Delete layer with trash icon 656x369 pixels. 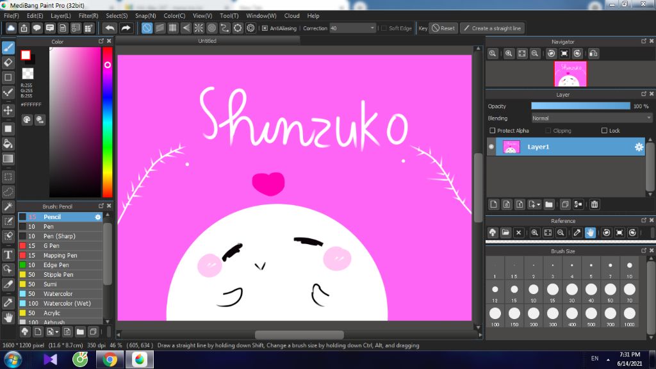[594, 204]
